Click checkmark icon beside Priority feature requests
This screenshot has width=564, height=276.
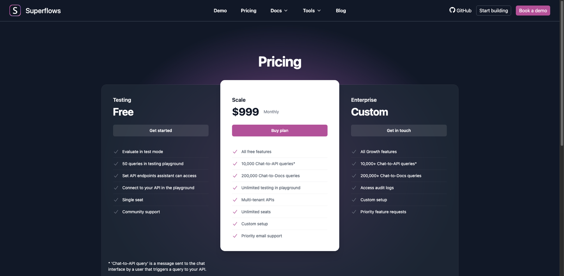(x=354, y=212)
